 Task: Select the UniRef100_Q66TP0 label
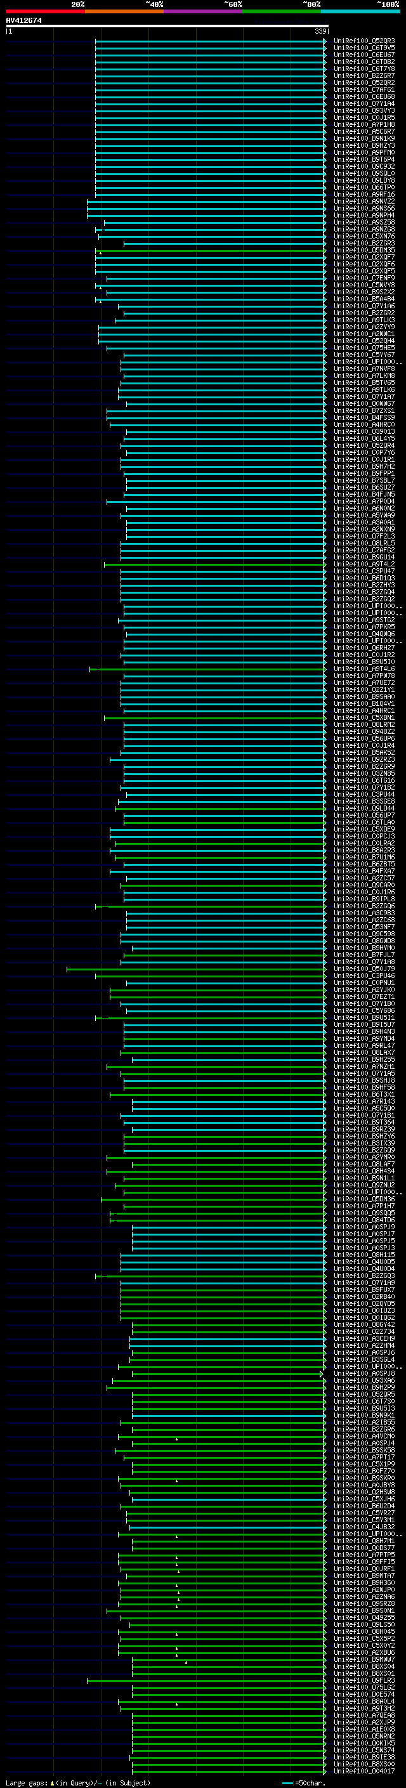pos(363,187)
